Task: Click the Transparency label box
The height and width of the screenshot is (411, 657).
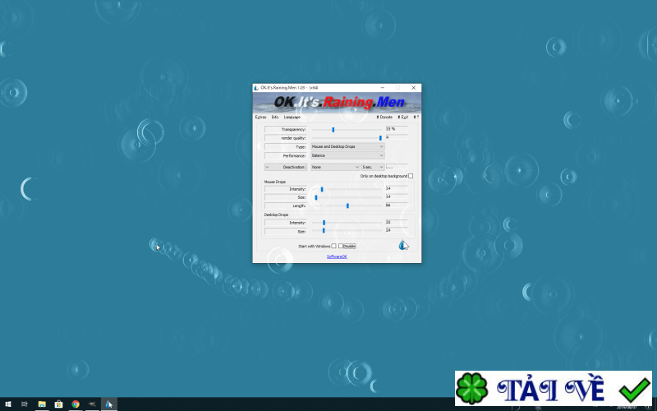Action: click(x=285, y=130)
